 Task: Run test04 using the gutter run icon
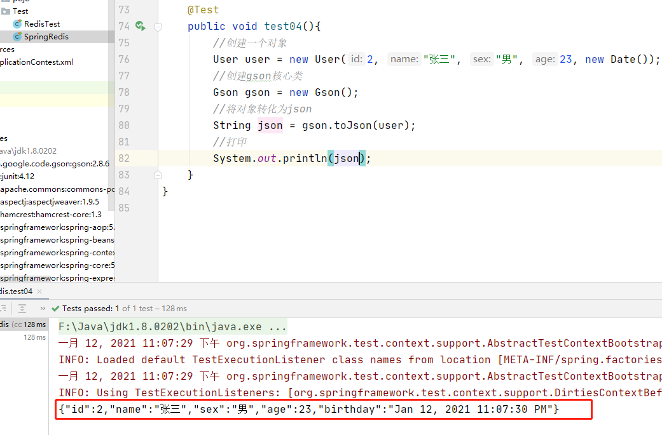(x=140, y=26)
